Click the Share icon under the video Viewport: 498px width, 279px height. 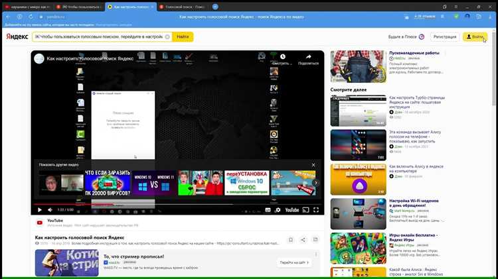click(x=303, y=240)
